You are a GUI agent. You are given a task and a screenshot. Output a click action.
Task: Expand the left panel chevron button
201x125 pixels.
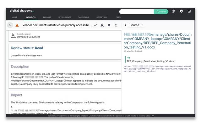point(10,25)
